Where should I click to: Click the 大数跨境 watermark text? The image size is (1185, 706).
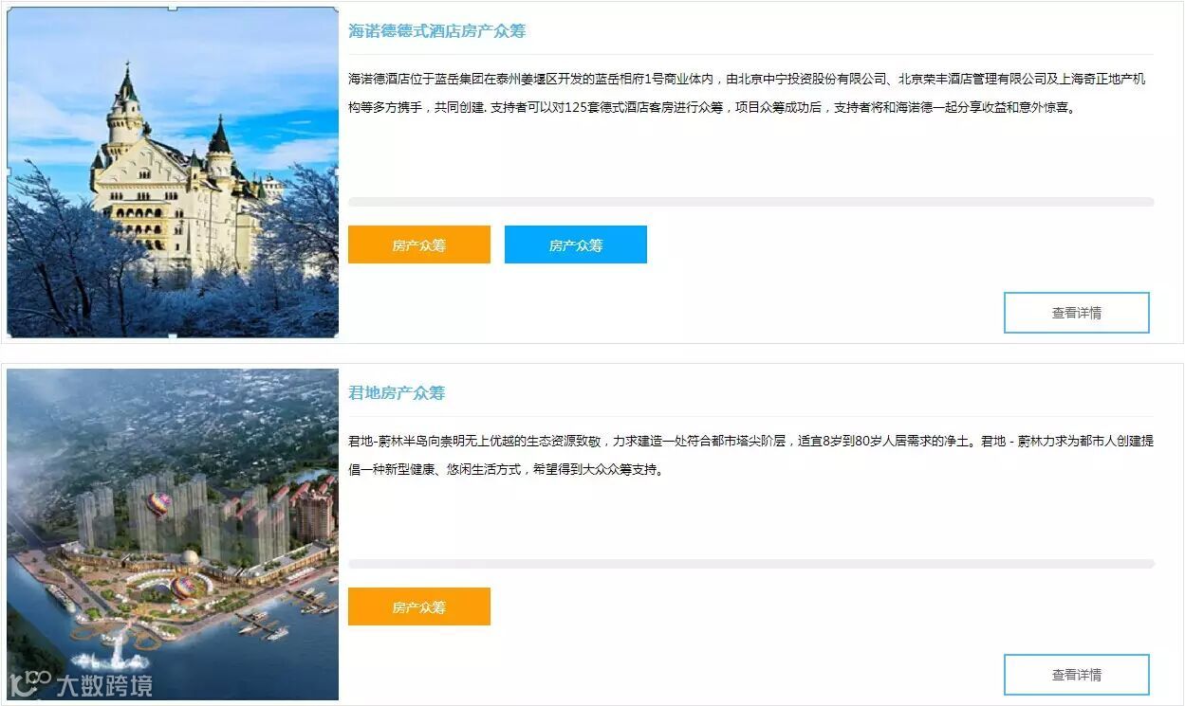[104, 686]
